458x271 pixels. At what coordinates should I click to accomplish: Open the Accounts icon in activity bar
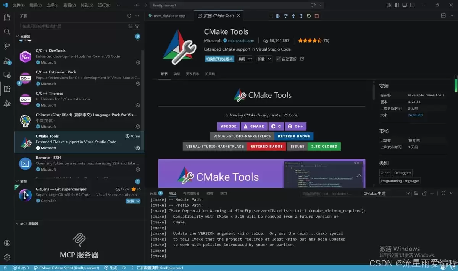click(7, 243)
